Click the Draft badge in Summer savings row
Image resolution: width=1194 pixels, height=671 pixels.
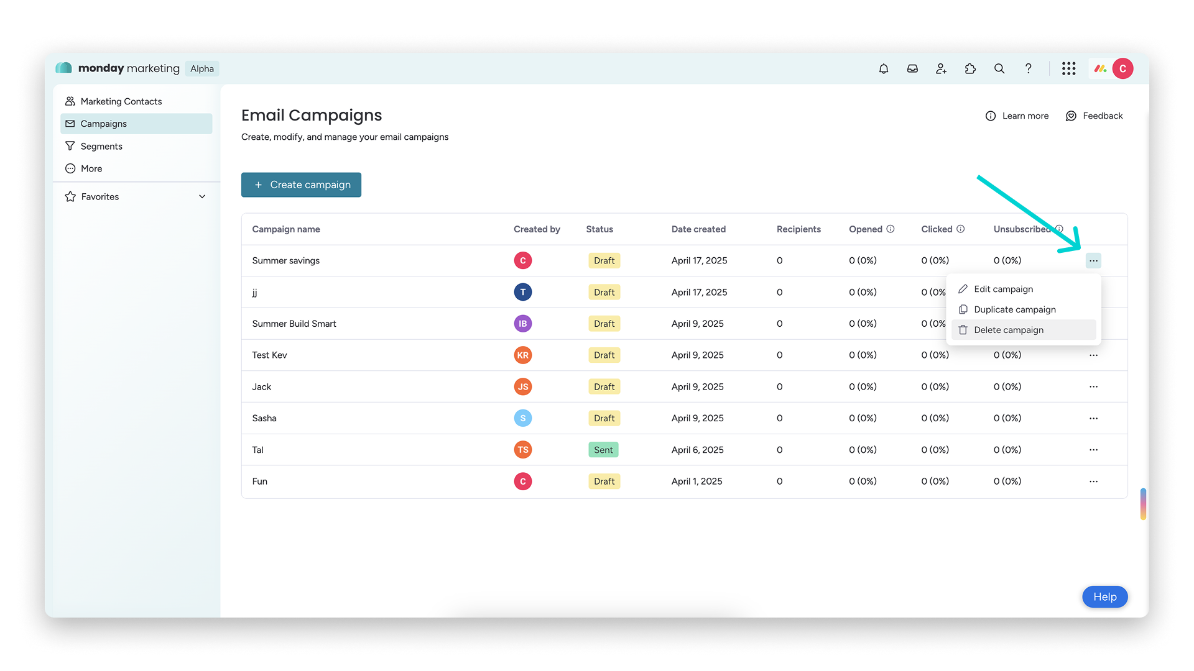(x=604, y=260)
